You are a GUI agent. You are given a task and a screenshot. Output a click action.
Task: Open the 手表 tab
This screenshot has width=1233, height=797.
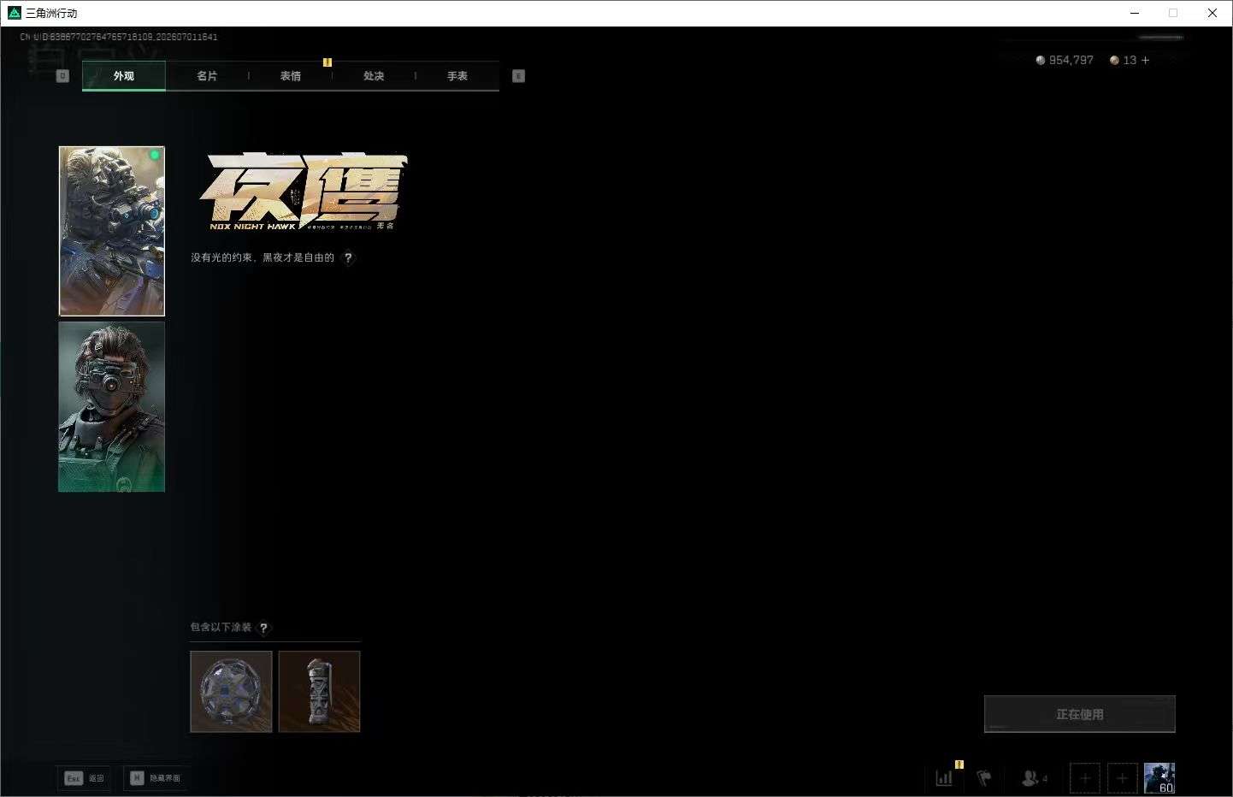click(457, 76)
